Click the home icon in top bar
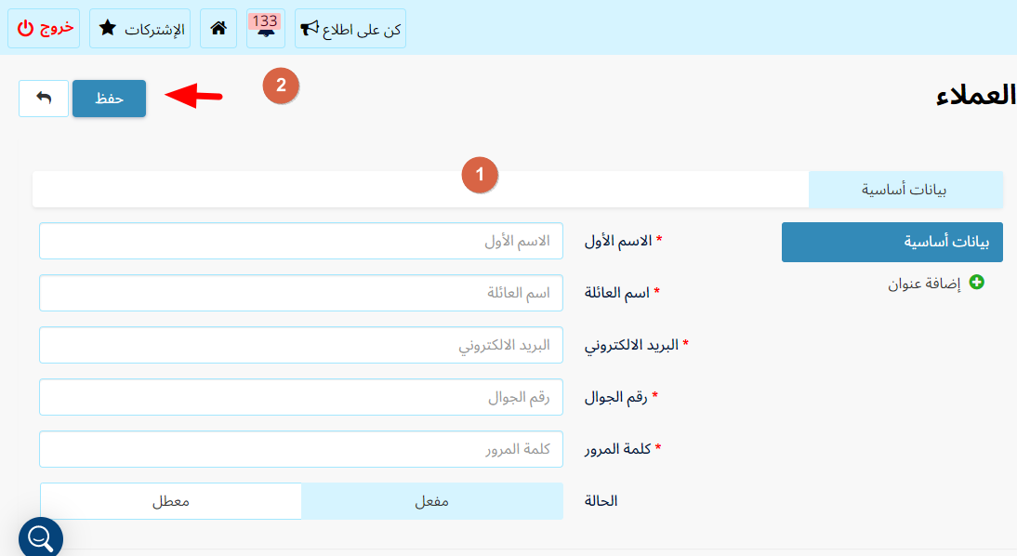 218,29
